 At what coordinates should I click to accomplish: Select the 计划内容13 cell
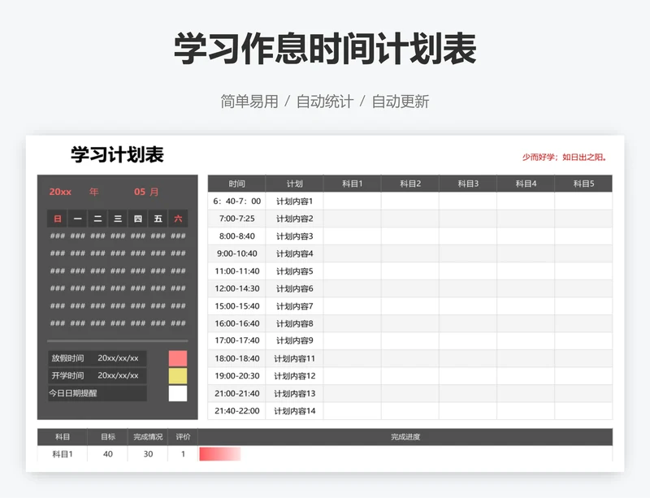(x=294, y=393)
